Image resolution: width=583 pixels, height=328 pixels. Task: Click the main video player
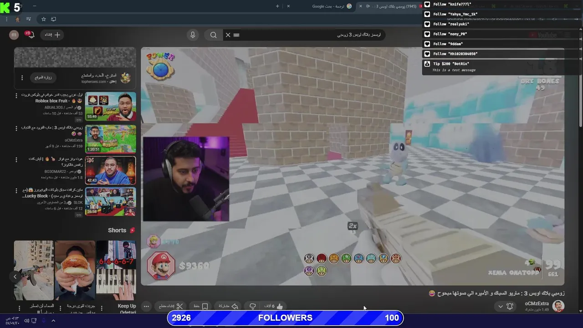pos(353,166)
